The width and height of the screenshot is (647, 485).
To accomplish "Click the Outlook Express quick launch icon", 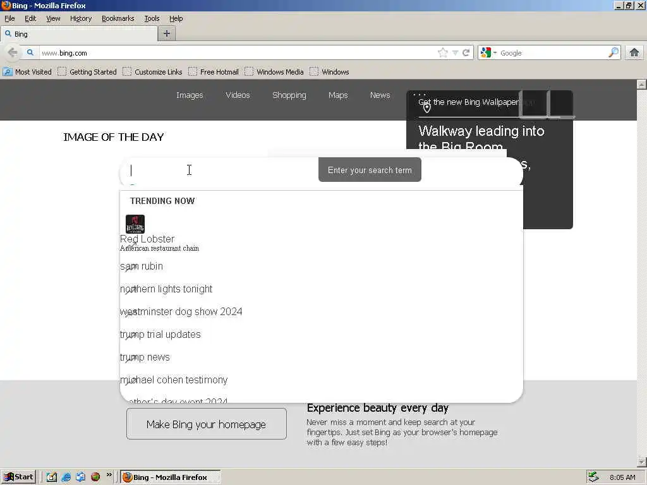I will (x=80, y=477).
